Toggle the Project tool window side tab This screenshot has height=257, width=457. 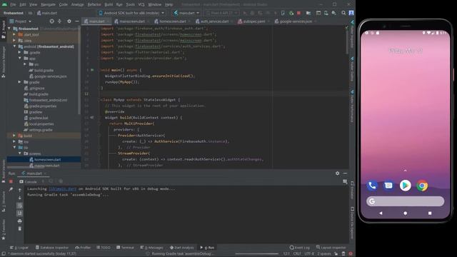4,29
